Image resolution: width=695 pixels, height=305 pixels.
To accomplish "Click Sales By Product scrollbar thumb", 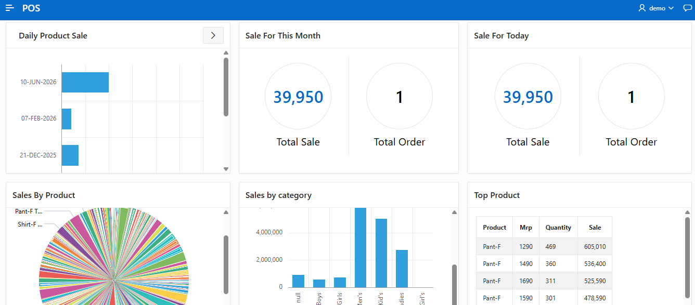I will 226,265.
